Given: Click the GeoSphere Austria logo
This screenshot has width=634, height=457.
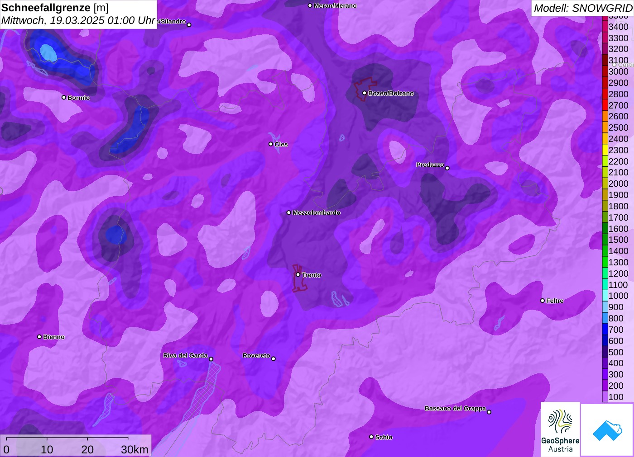Looking at the screenshot, I should coord(560,429).
